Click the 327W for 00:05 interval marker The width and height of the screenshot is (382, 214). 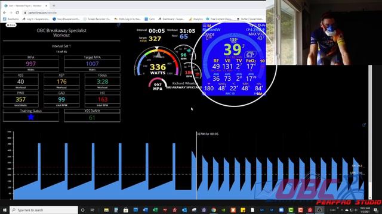(208, 134)
